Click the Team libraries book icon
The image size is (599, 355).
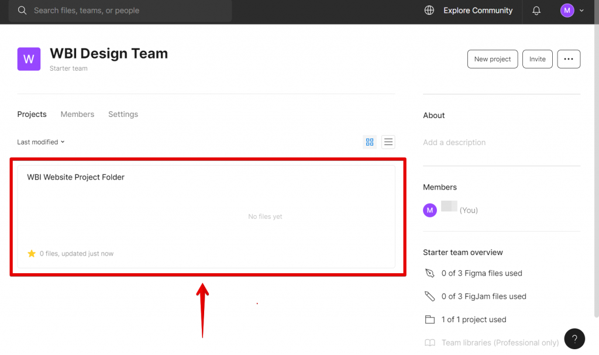pos(430,343)
